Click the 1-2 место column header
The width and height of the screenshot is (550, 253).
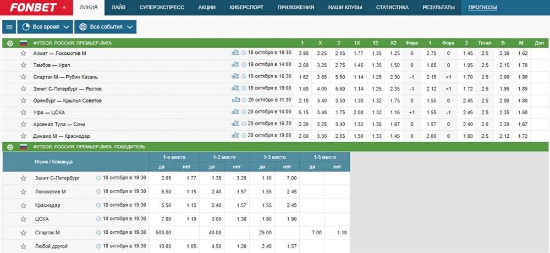click(x=224, y=157)
